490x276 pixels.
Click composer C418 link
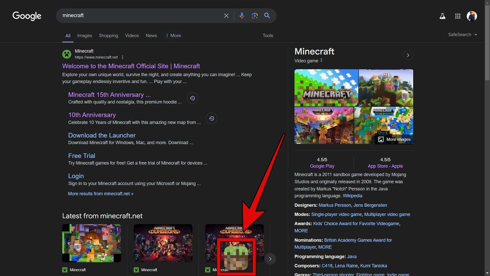pos(327,266)
